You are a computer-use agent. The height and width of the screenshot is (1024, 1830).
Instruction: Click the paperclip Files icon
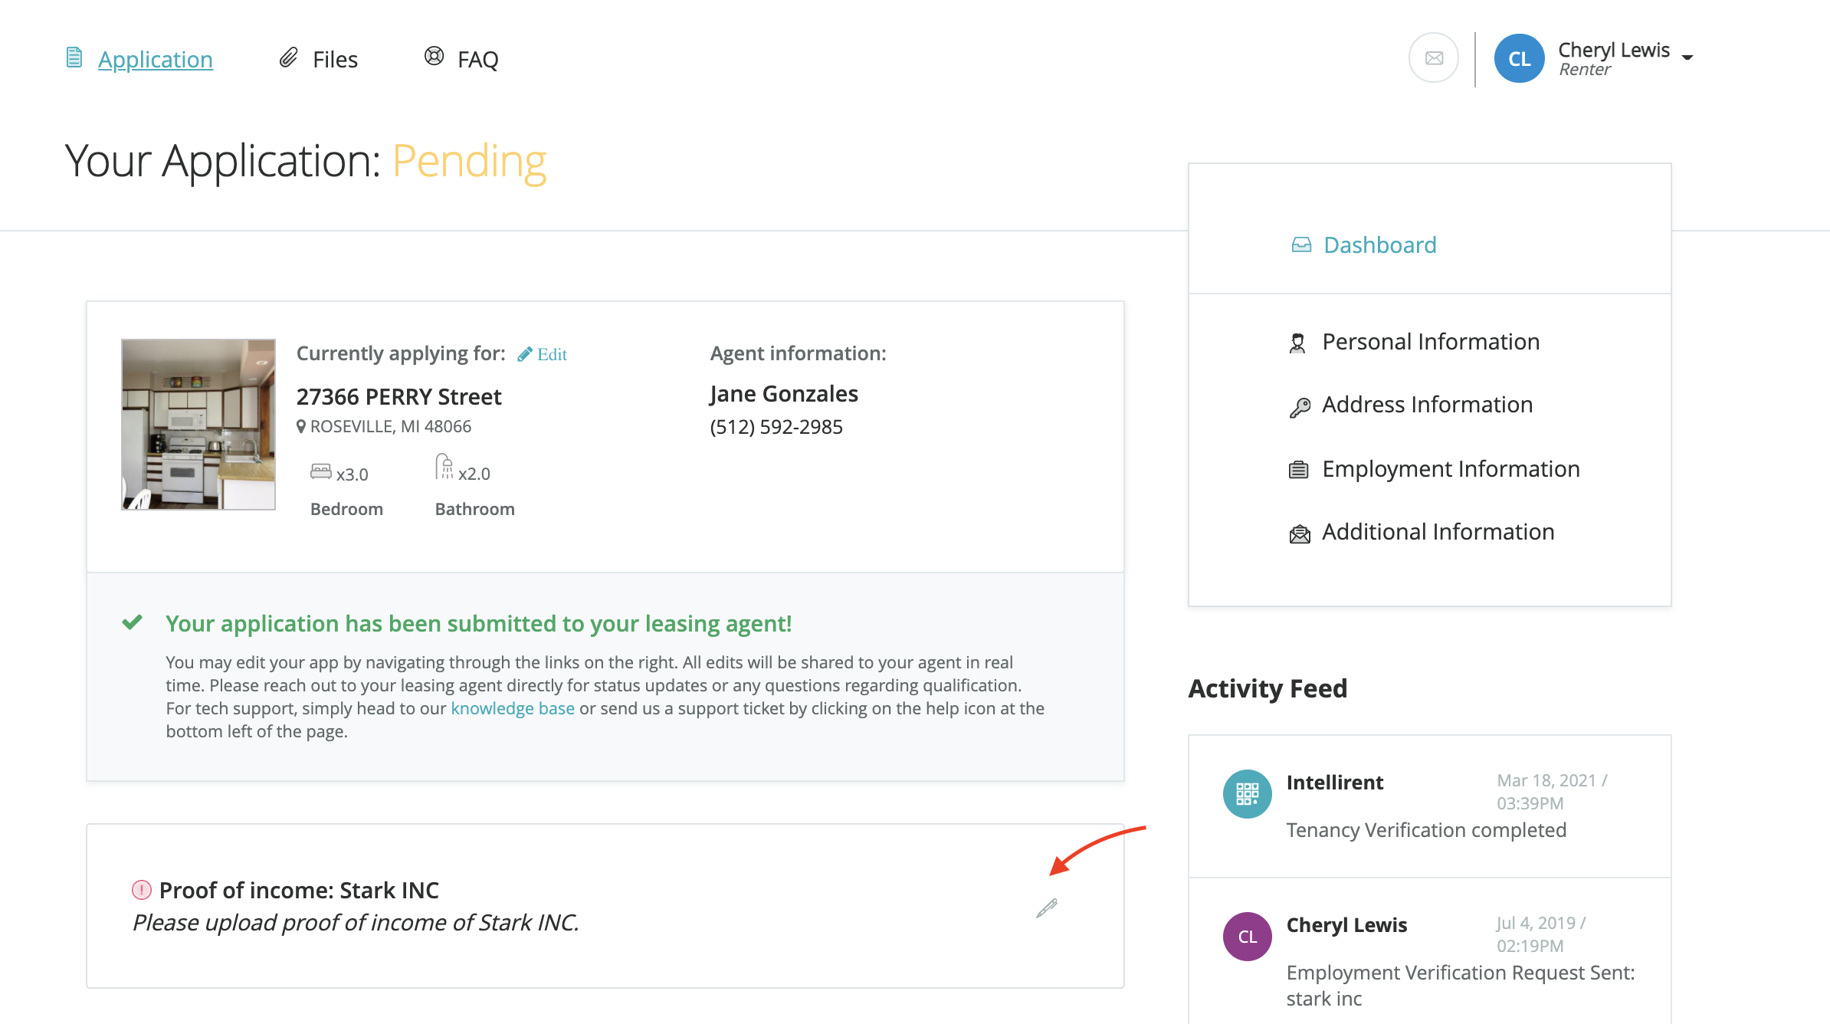tap(288, 58)
